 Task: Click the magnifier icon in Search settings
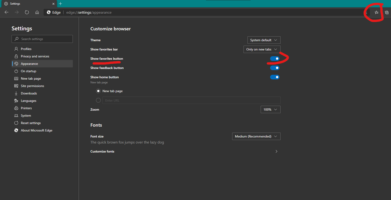(17, 39)
